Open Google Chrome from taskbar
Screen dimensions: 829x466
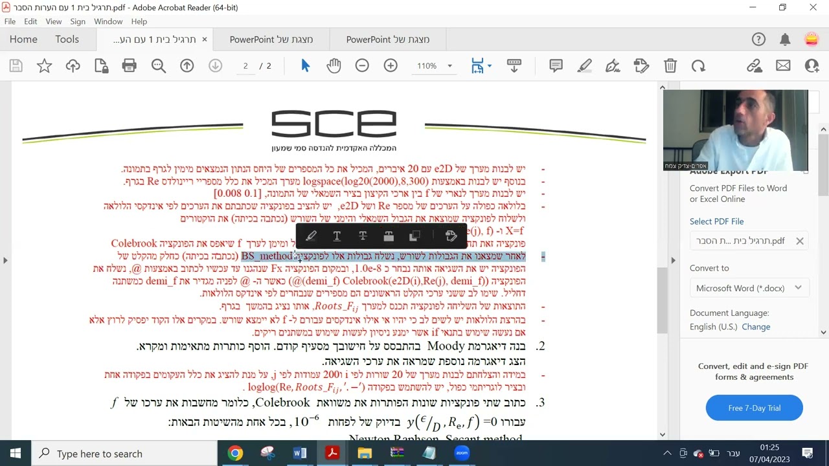point(235,453)
